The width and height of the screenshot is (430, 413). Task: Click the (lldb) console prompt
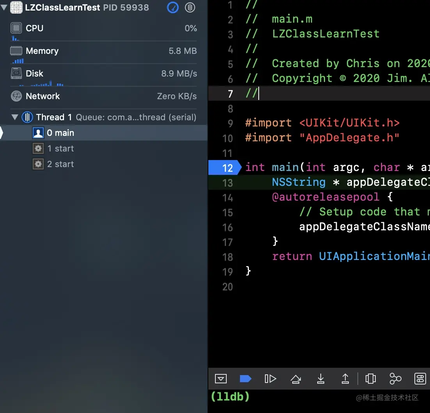[x=230, y=397]
